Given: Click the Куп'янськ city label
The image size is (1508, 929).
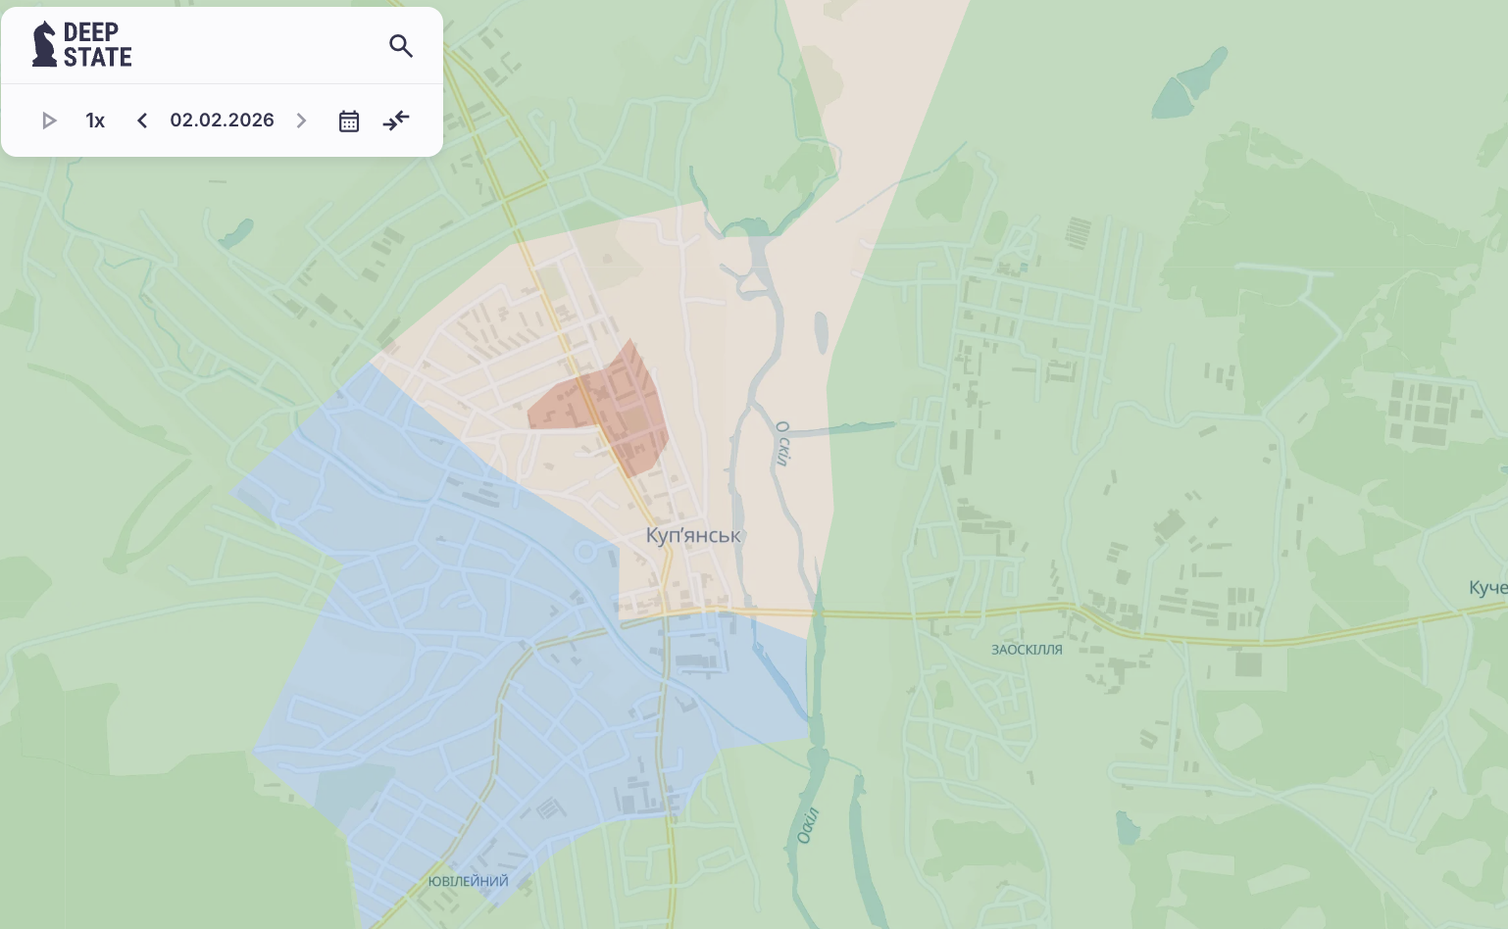Looking at the screenshot, I should pos(692,535).
